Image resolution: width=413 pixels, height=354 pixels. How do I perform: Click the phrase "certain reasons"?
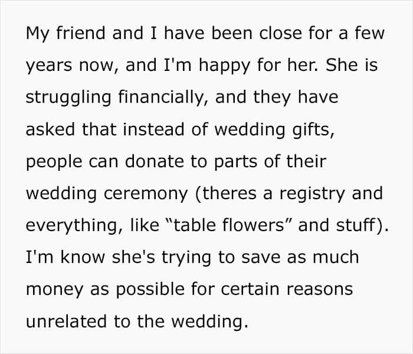pyautogui.click(x=287, y=290)
